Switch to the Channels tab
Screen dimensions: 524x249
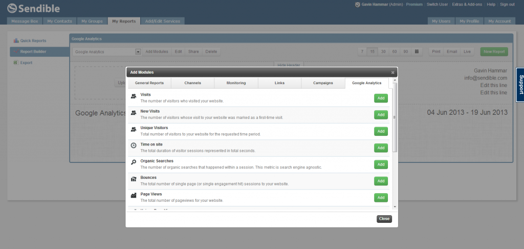click(x=193, y=83)
